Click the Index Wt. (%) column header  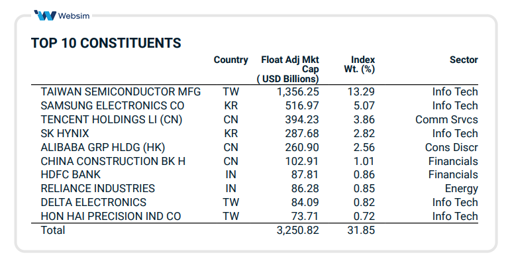(x=360, y=64)
